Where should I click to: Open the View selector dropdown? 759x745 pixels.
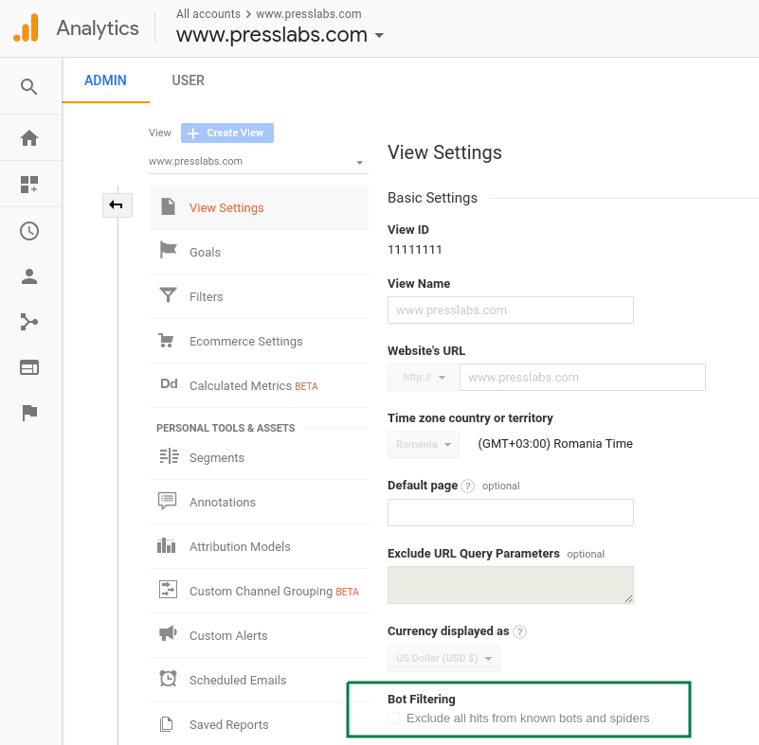(258, 162)
